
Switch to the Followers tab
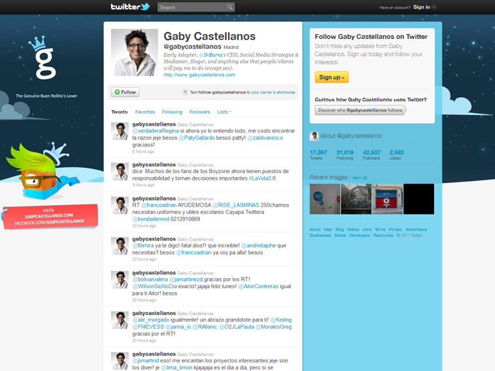(199, 112)
